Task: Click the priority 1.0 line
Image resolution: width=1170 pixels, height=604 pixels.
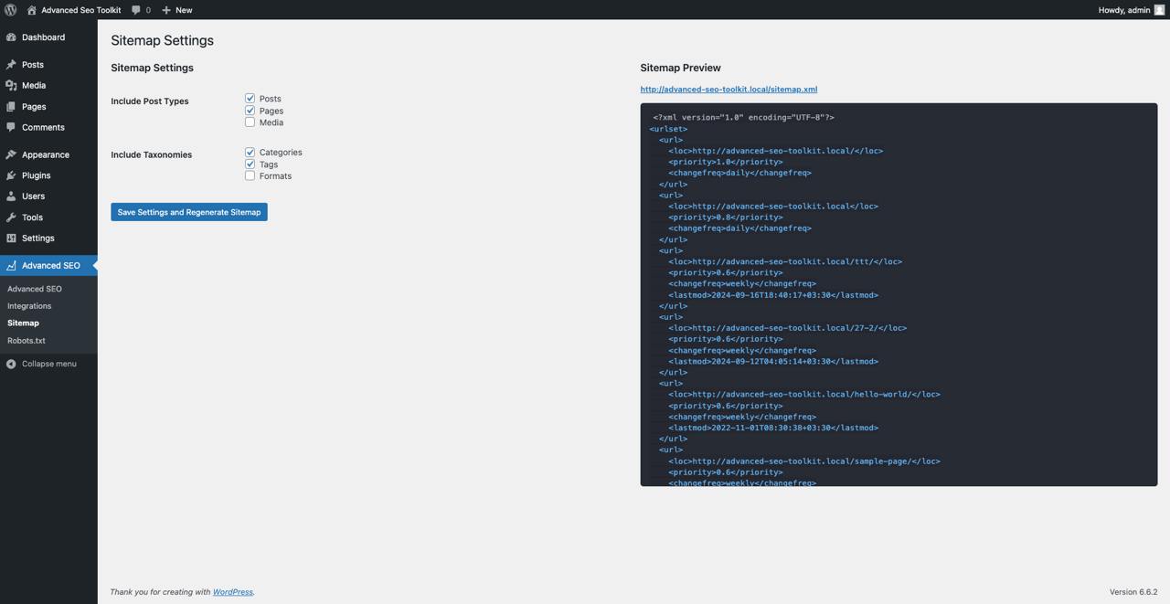Action: [726, 162]
